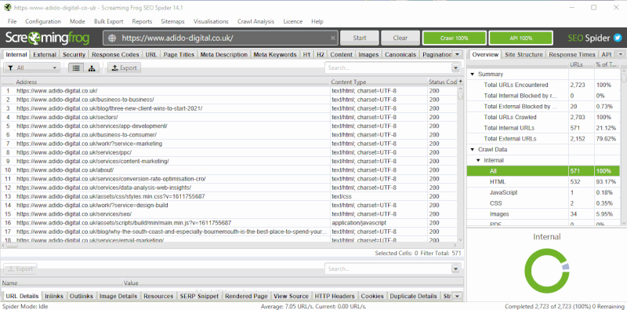Click the globe icon in URL bar
627x310 pixels.
tap(112, 38)
